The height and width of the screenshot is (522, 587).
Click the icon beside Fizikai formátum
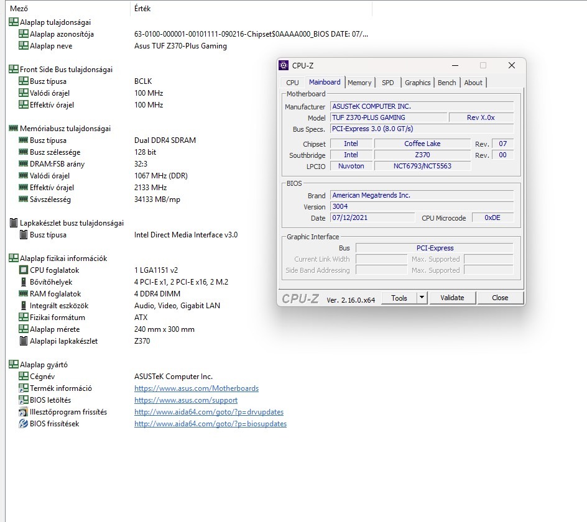pyautogui.click(x=23, y=318)
